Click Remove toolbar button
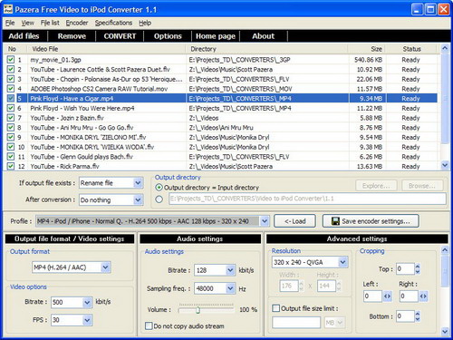This screenshot has height=340, width=453. pyautogui.click(x=72, y=36)
